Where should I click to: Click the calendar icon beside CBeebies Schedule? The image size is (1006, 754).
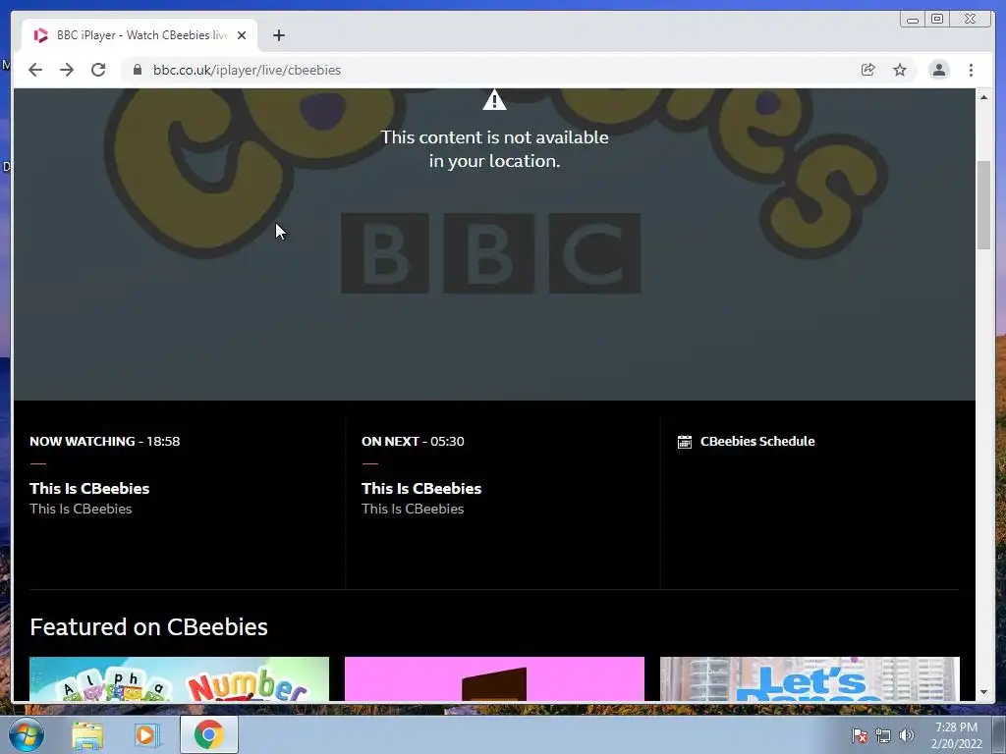tap(685, 442)
